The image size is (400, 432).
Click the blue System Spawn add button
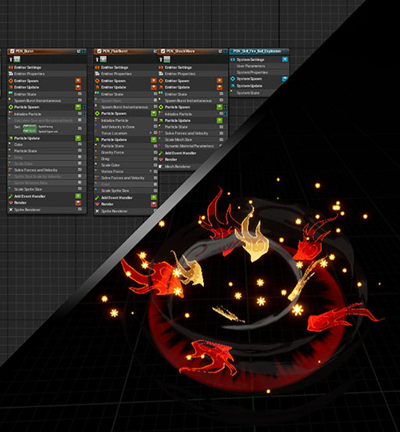pyautogui.click(x=285, y=79)
